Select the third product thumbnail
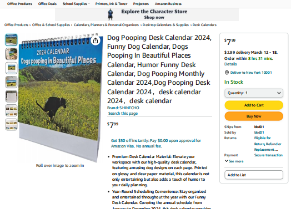 pyautogui.click(x=11, y=68)
